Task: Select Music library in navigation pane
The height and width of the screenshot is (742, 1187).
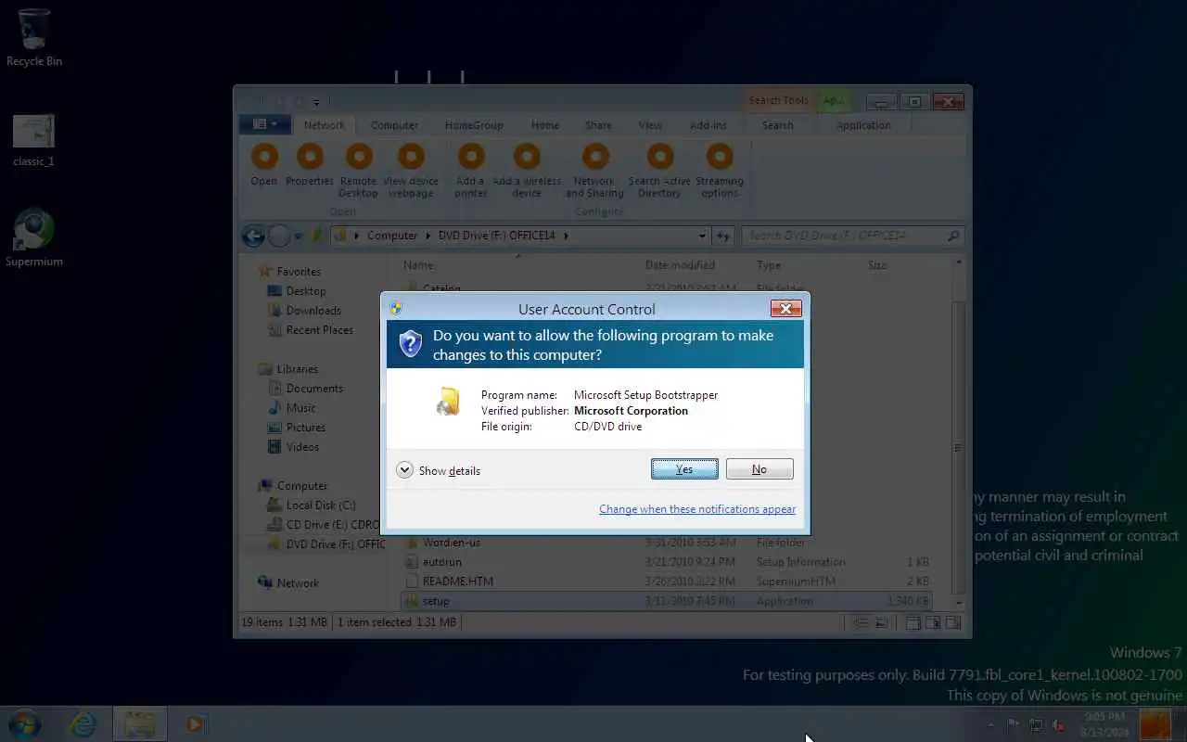Action: pyautogui.click(x=300, y=408)
